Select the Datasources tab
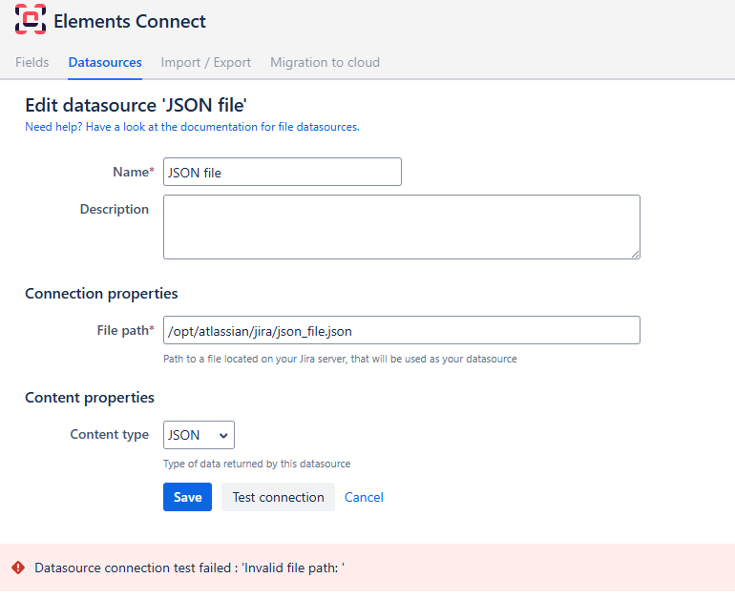 tap(105, 62)
